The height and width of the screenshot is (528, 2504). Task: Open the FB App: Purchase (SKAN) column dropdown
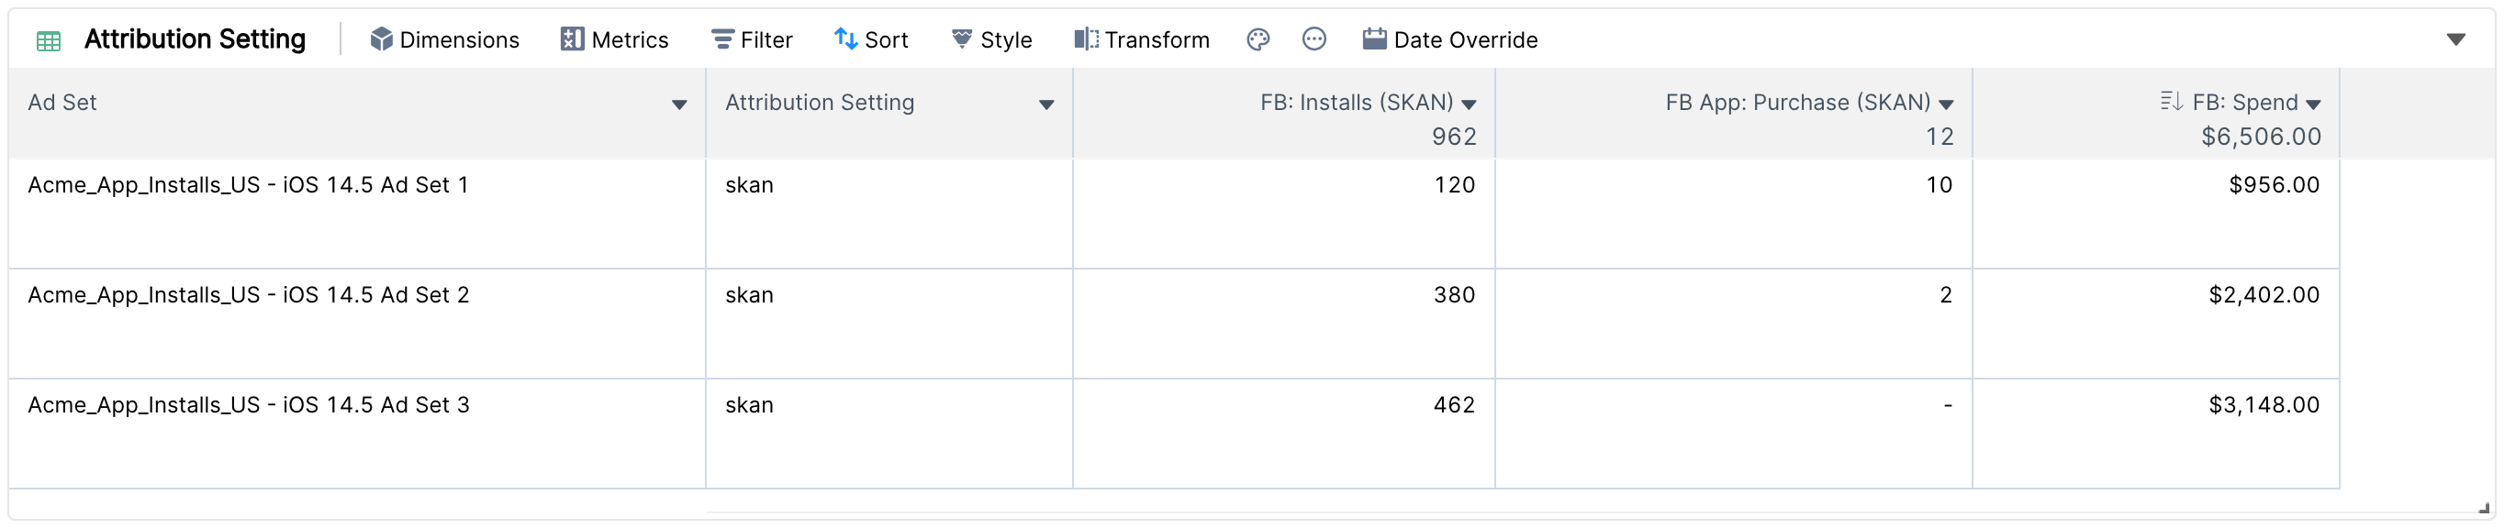pyautogui.click(x=1946, y=104)
